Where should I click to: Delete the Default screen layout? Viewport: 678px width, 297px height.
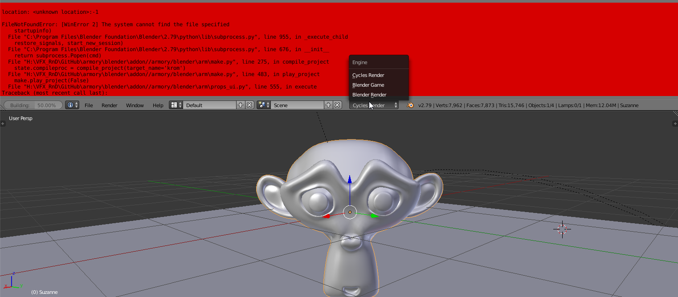(249, 105)
